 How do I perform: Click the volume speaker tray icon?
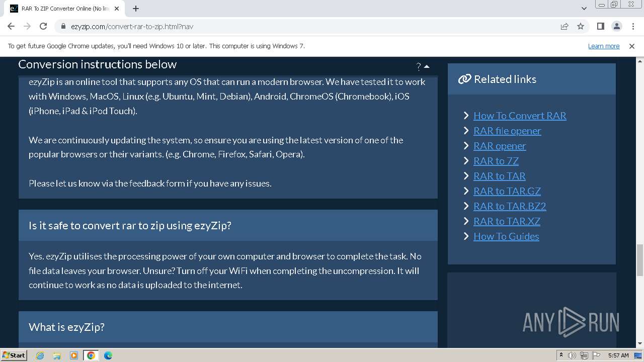(x=572, y=355)
